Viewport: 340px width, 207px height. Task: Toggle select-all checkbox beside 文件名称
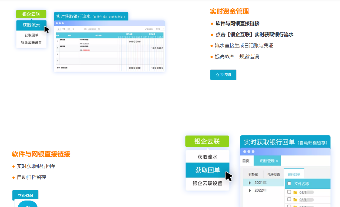pyautogui.click(x=289, y=184)
